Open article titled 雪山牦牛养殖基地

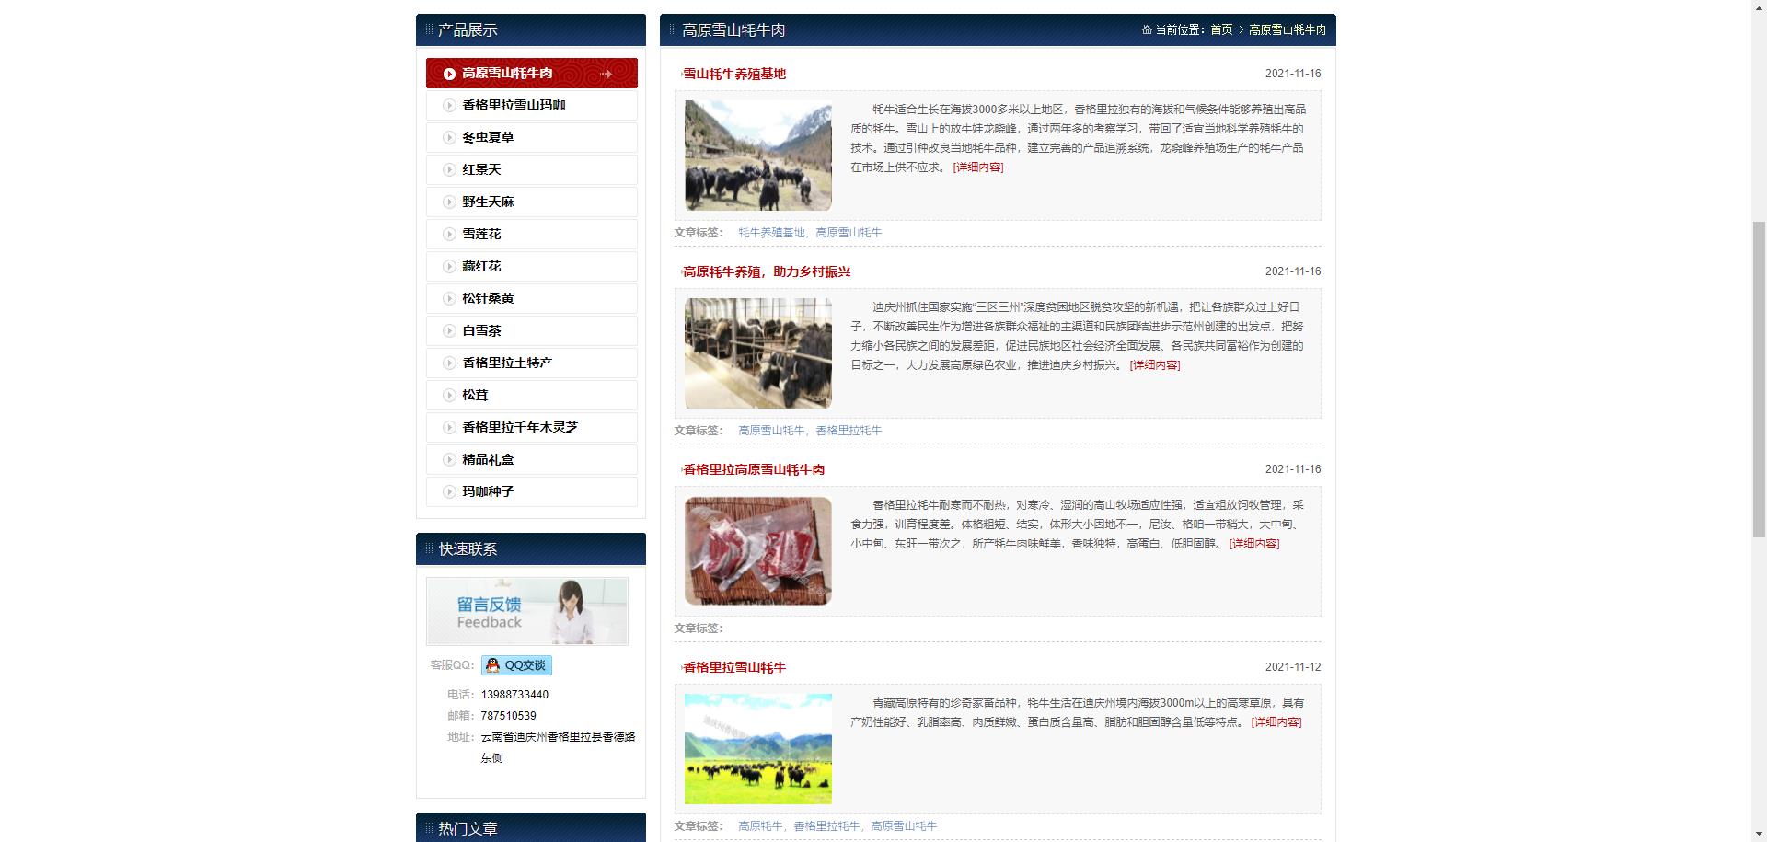click(734, 74)
